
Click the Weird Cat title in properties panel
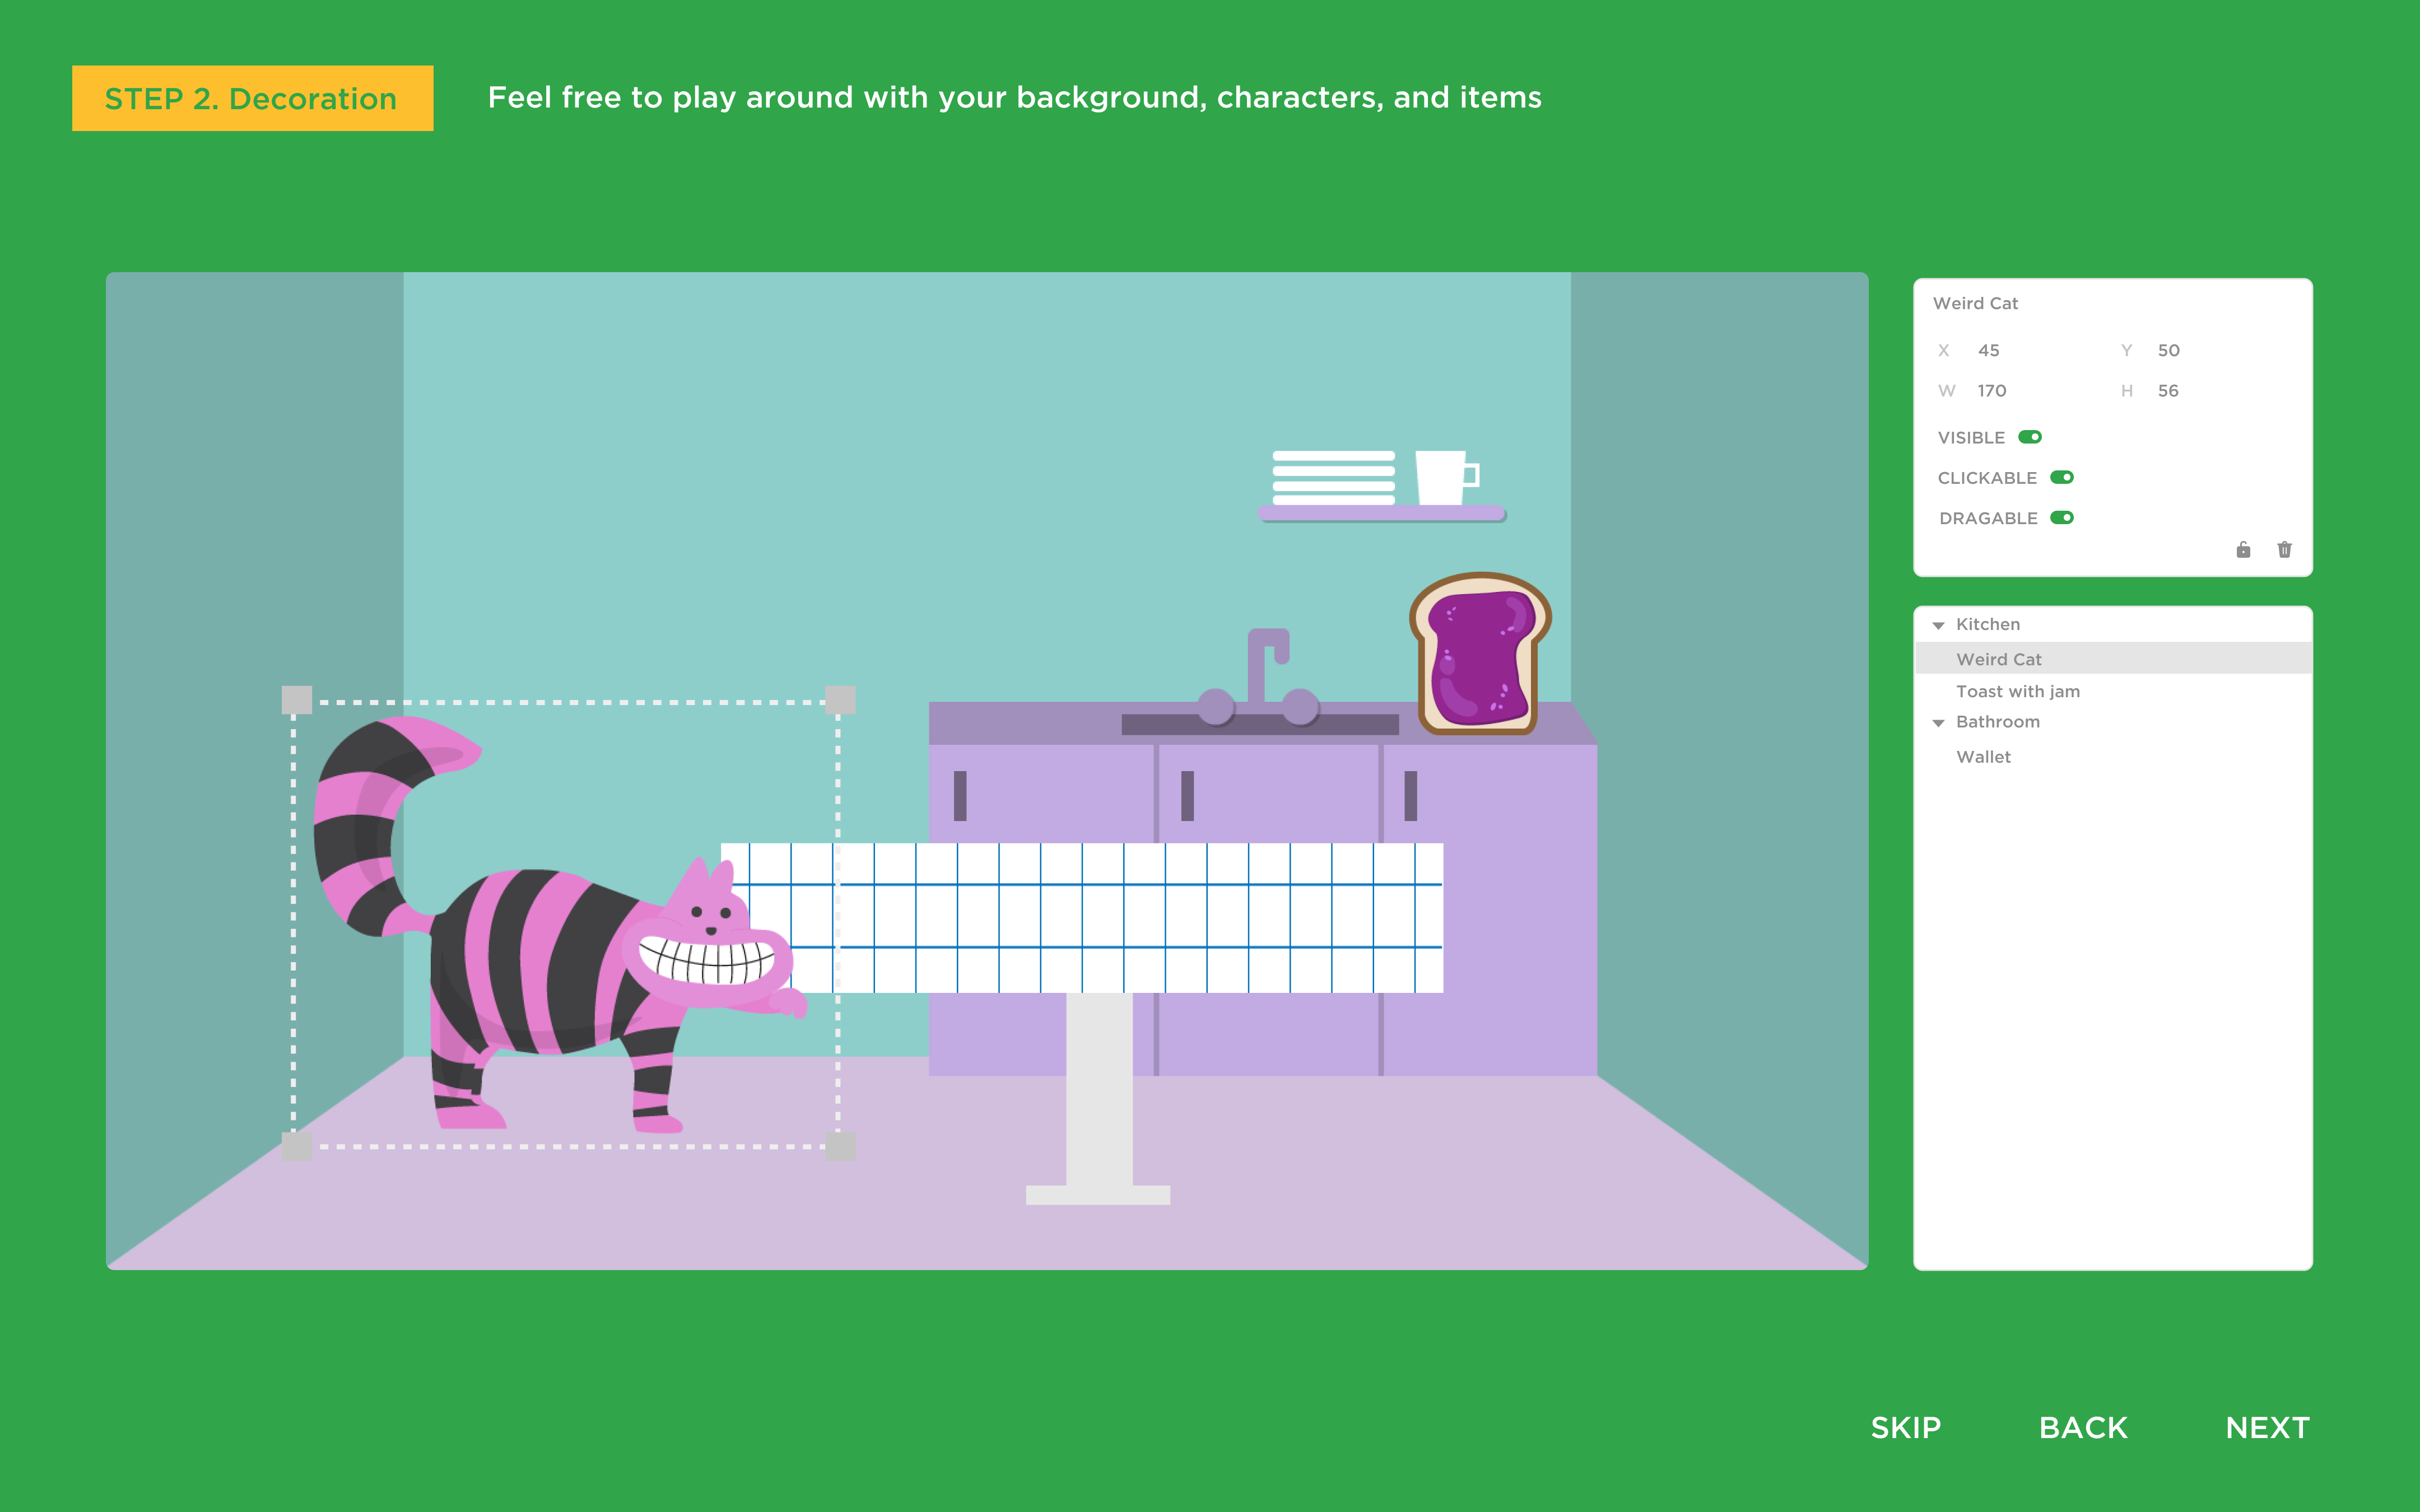click(x=1975, y=303)
